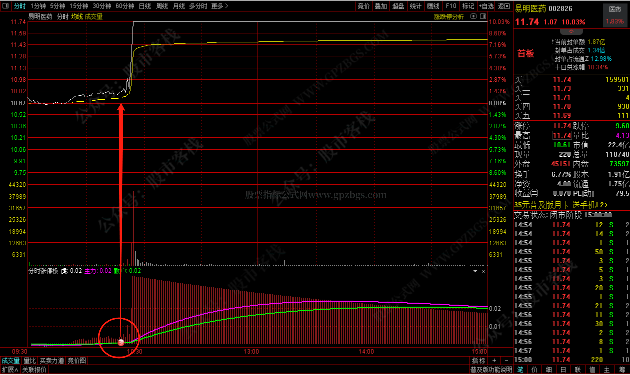This screenshot has width=630, height=375.
Task: Expand the 扩展 menu
Action: 10,370
